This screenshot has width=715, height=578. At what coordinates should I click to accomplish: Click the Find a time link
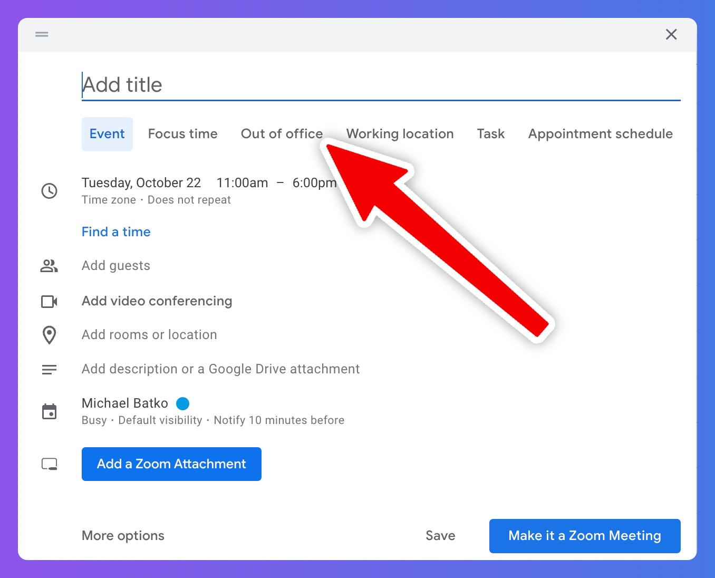[x=116, y=232]
